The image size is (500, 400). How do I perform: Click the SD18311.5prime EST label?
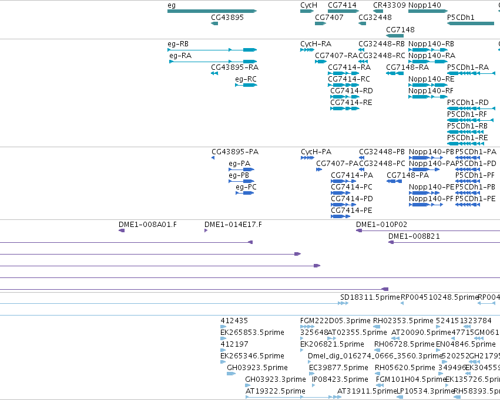pyautogui.click(x=370, y=297)
